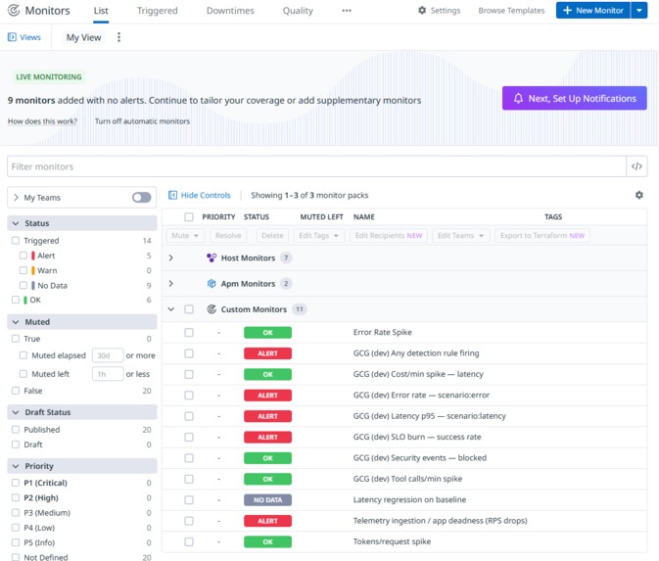
Task: Click Export to Terraform button
Action: pyautogui.click(x=542, y=235)
